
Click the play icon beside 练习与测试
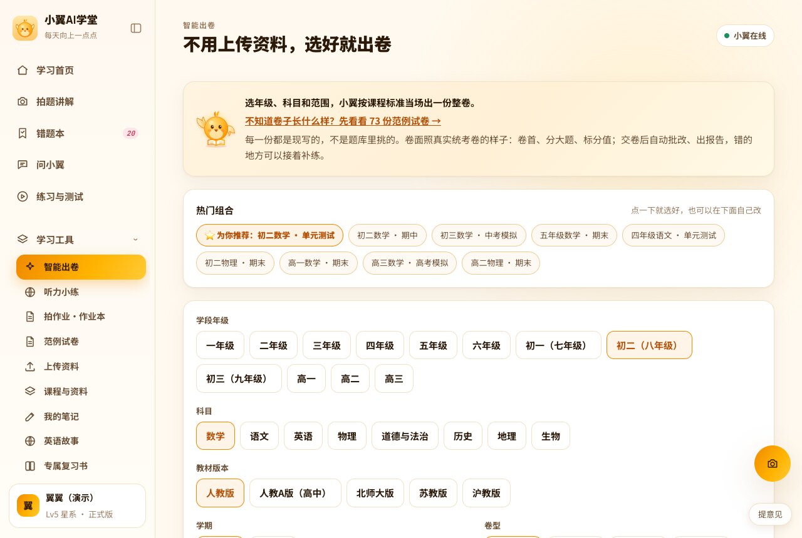point(23,196)
